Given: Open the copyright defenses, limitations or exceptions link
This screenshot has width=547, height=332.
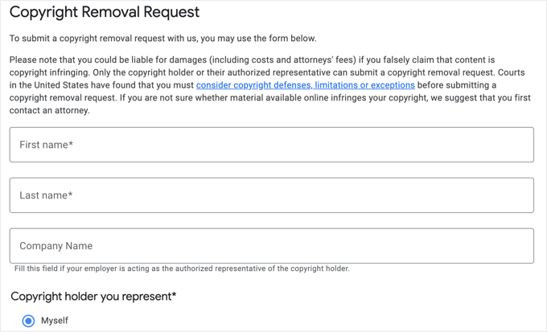Looking at the screenshot, I should (306, 85).
